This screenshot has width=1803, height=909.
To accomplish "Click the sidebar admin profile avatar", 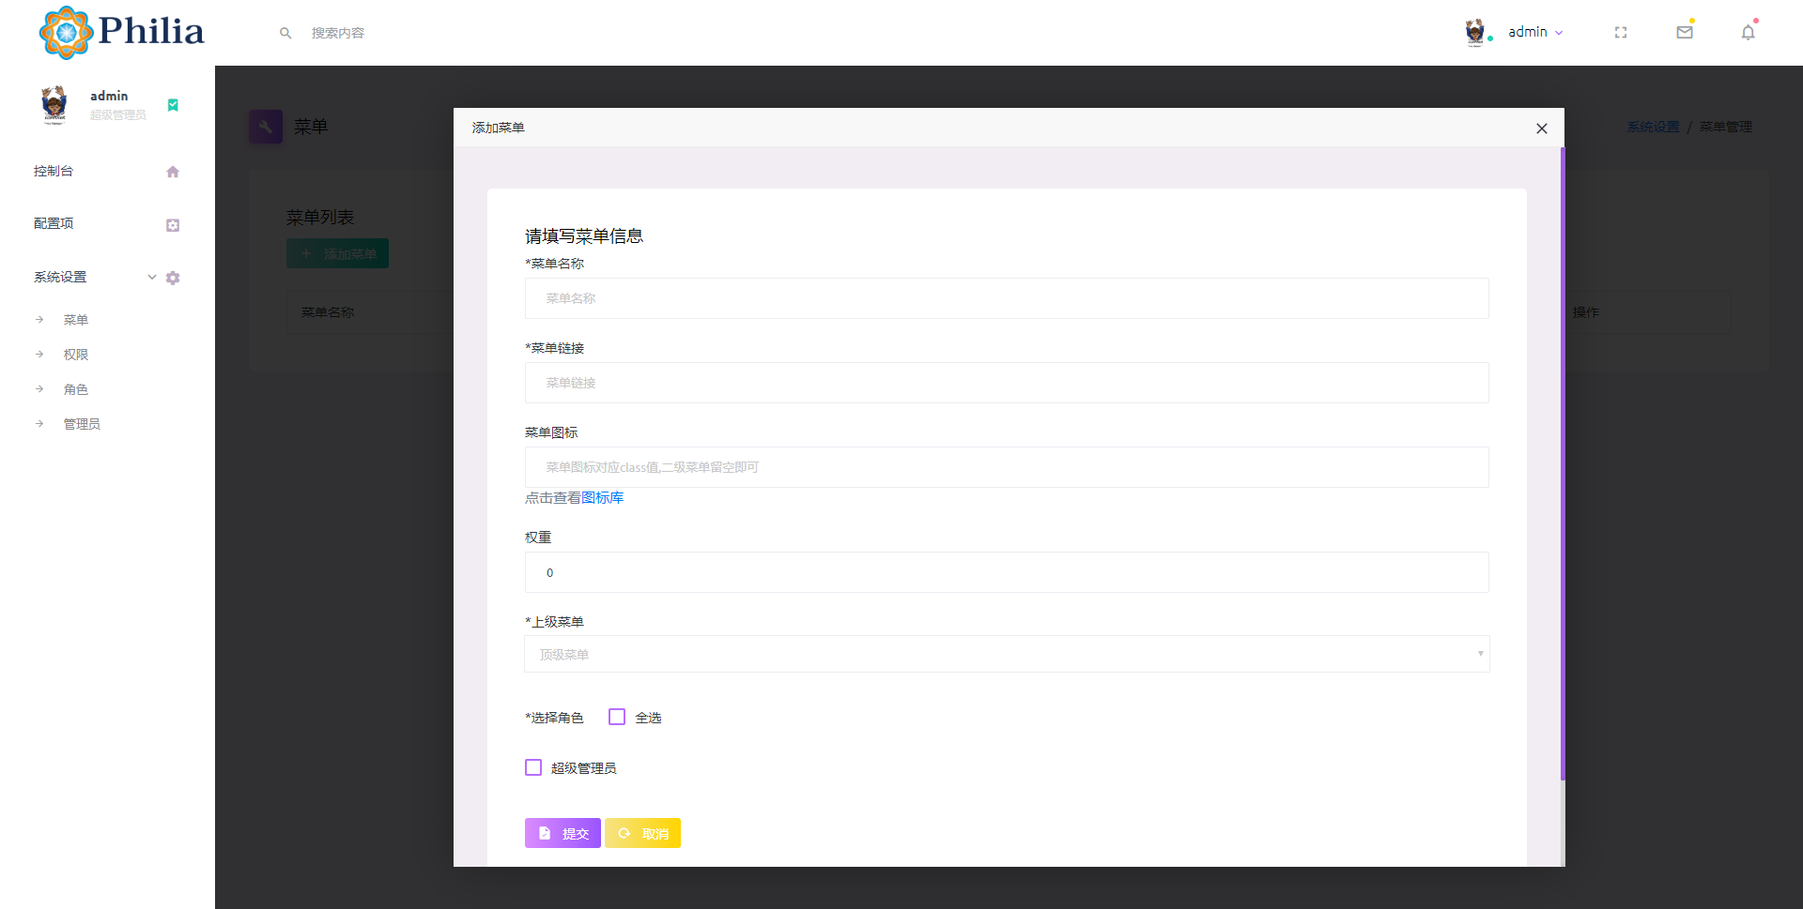I will pos(54,104).
